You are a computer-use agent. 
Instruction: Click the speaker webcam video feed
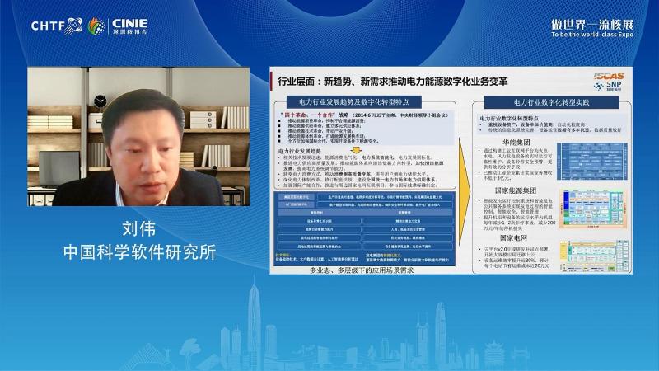[138, 137]
